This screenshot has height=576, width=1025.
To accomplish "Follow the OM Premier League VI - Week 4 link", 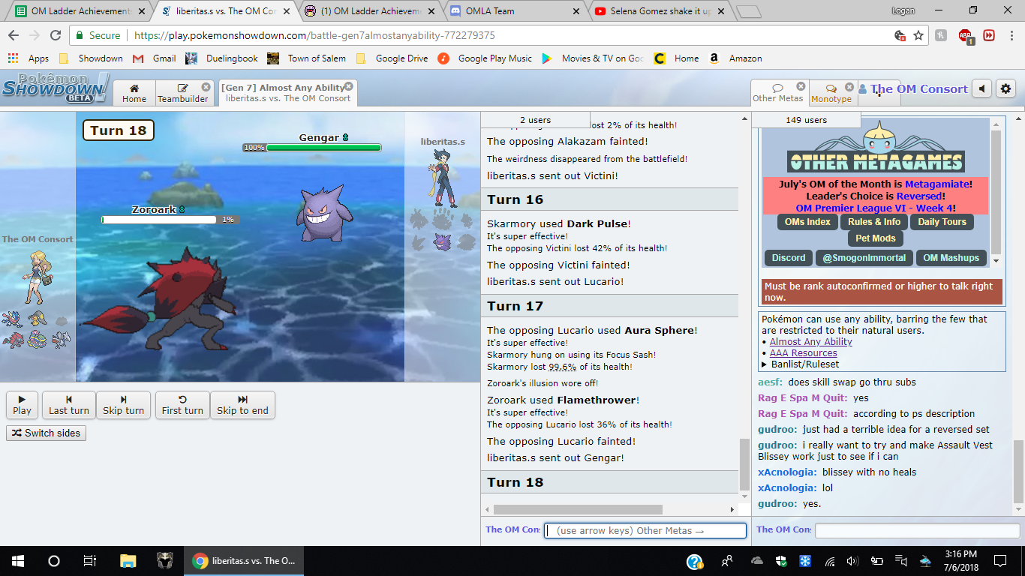I will [876, 208].
